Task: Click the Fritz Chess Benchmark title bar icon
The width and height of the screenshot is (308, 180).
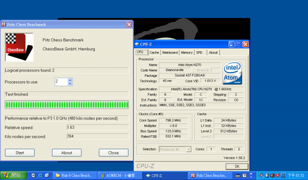Action: [3, 24]
